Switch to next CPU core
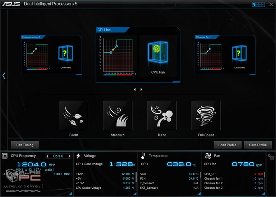 (x=70, y=156)
